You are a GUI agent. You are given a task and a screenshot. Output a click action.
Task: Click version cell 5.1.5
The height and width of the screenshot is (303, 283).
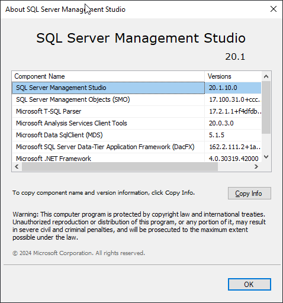(233, 135)
